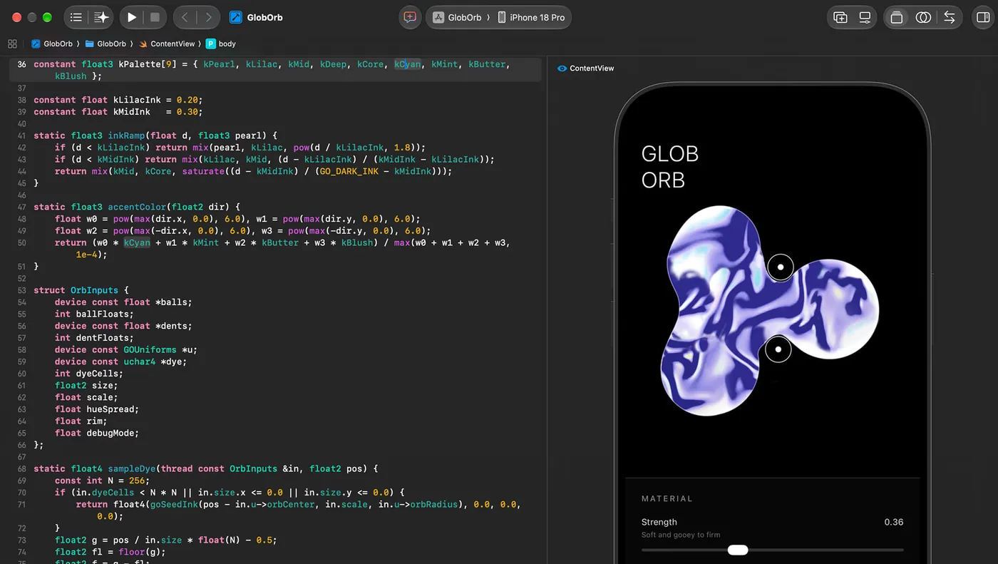998x564 pixels.
Task: Toggle the navigator sidebar list icon
Action: 76,18
